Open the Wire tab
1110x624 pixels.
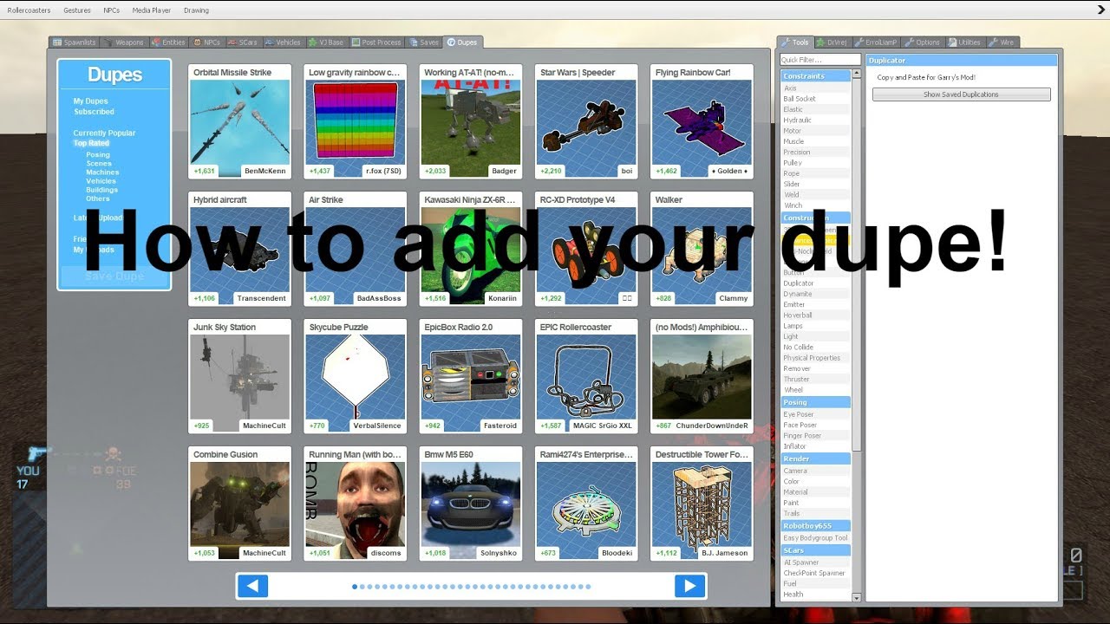1002,42
